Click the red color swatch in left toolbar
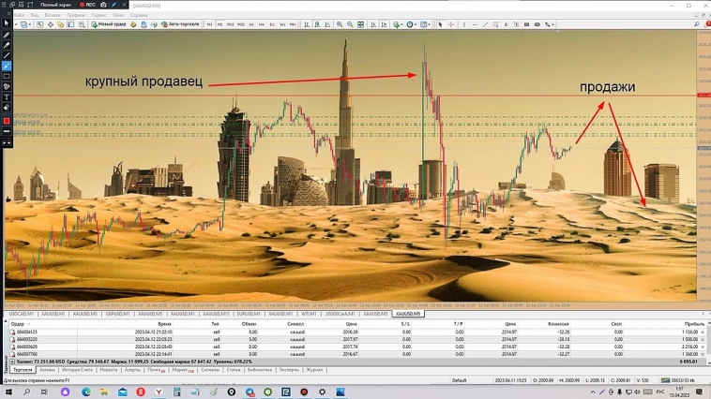This screenshot has width=711, height=399. click(7, 121)
